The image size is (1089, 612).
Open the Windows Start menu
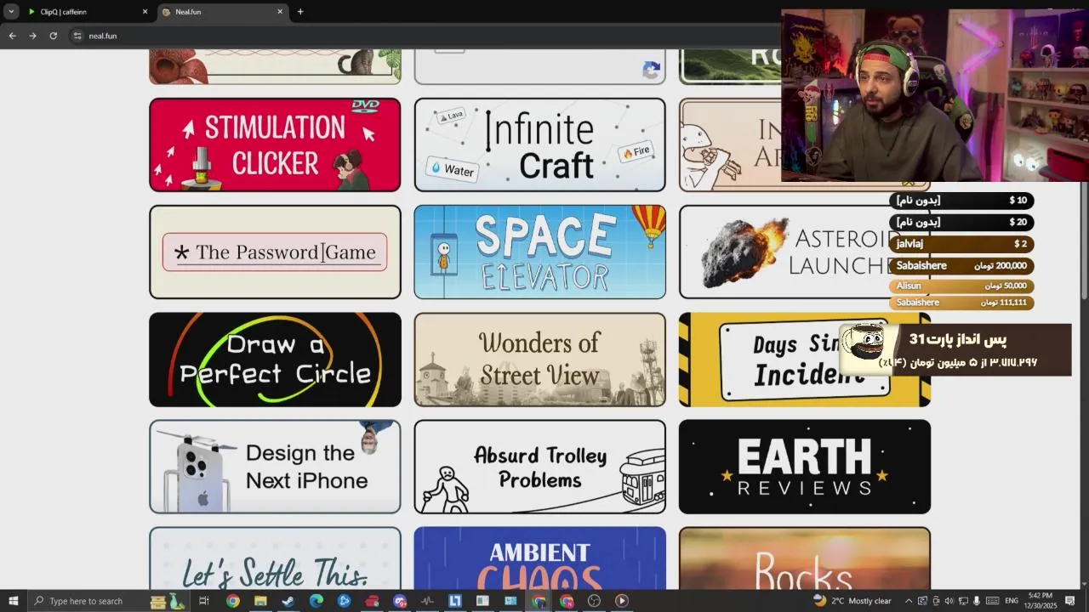(x=13, y=601)
